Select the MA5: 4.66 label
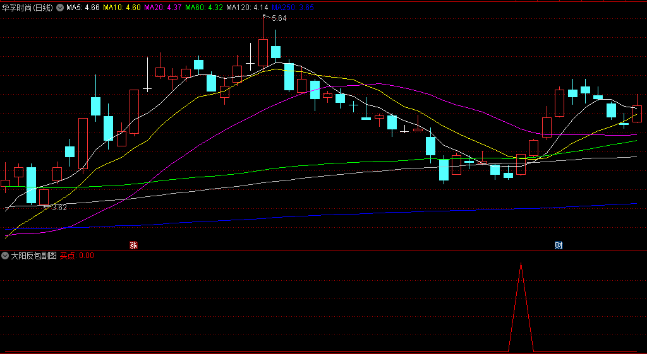Viewport: 647px width, 354px height. (83, 8)
